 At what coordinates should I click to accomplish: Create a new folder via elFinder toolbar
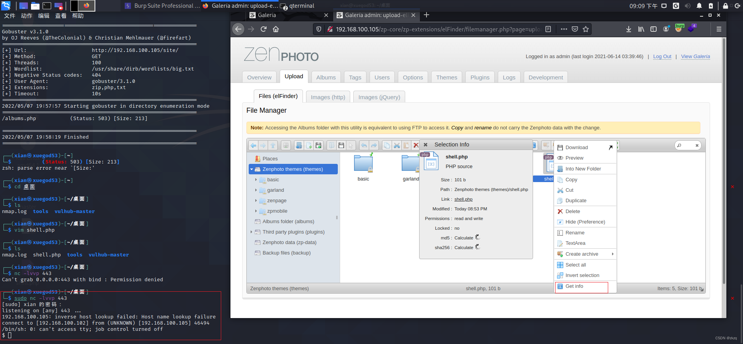[299, 145]
